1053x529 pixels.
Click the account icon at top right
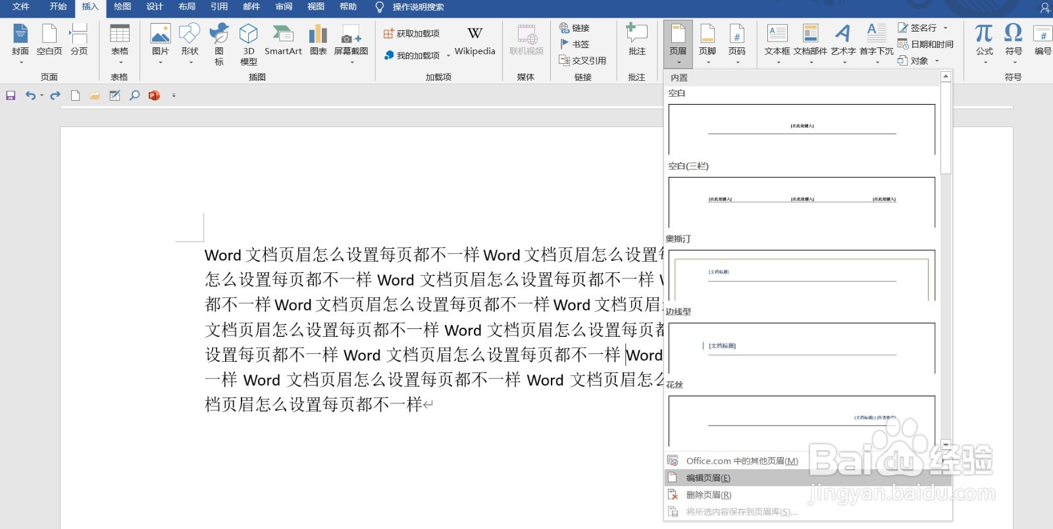coord(1044,7)
